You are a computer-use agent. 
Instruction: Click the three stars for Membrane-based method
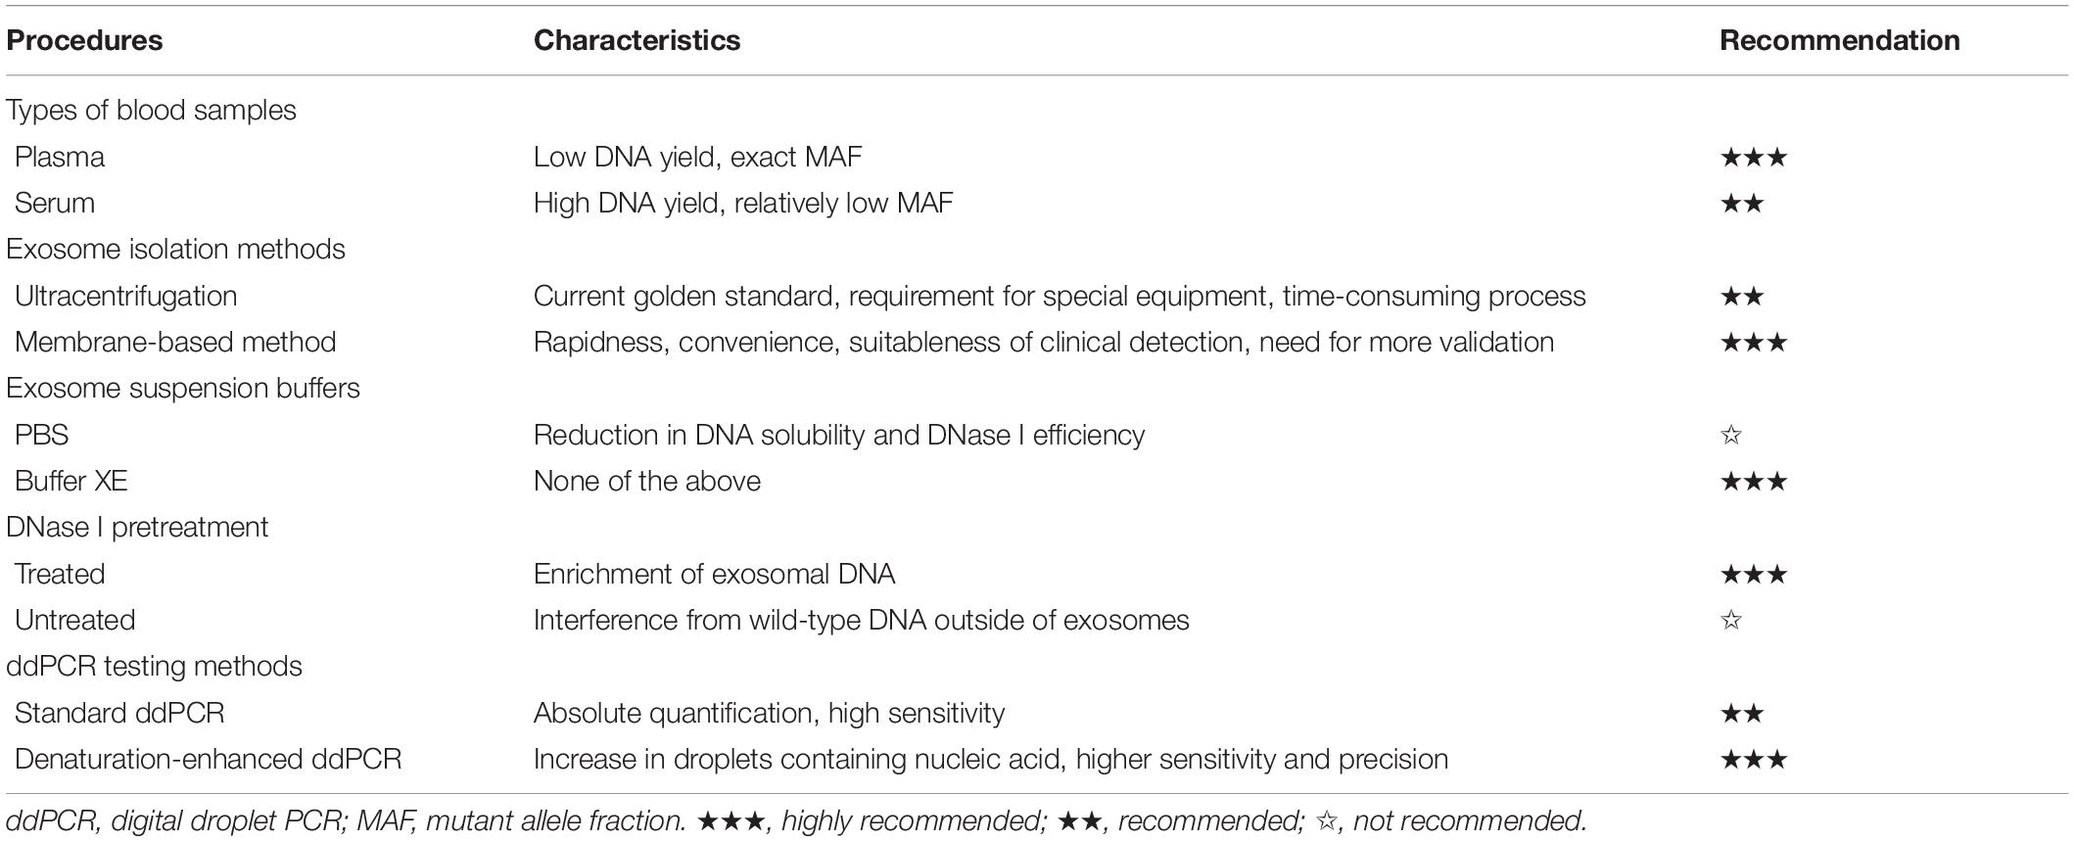click(x=1753, y=342)
